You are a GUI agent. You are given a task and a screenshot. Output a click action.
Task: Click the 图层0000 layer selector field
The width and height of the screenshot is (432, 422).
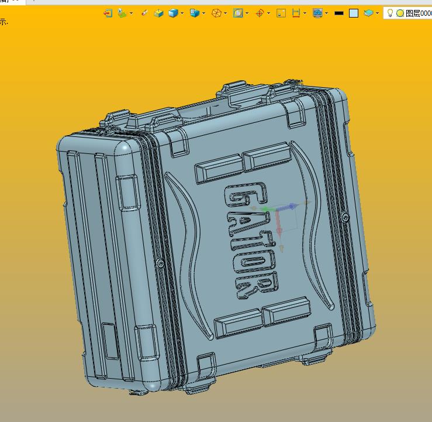[408, 13]
